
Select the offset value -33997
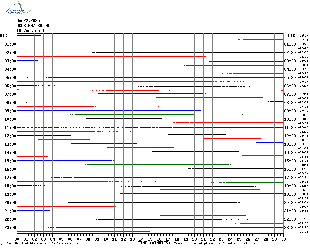pyautogui.click(x=303, y=207)
